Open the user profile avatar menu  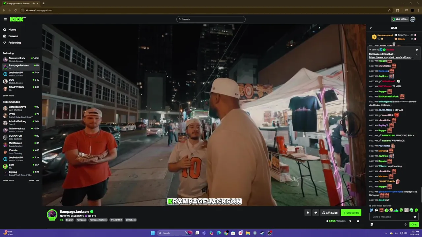pos(413,19)
